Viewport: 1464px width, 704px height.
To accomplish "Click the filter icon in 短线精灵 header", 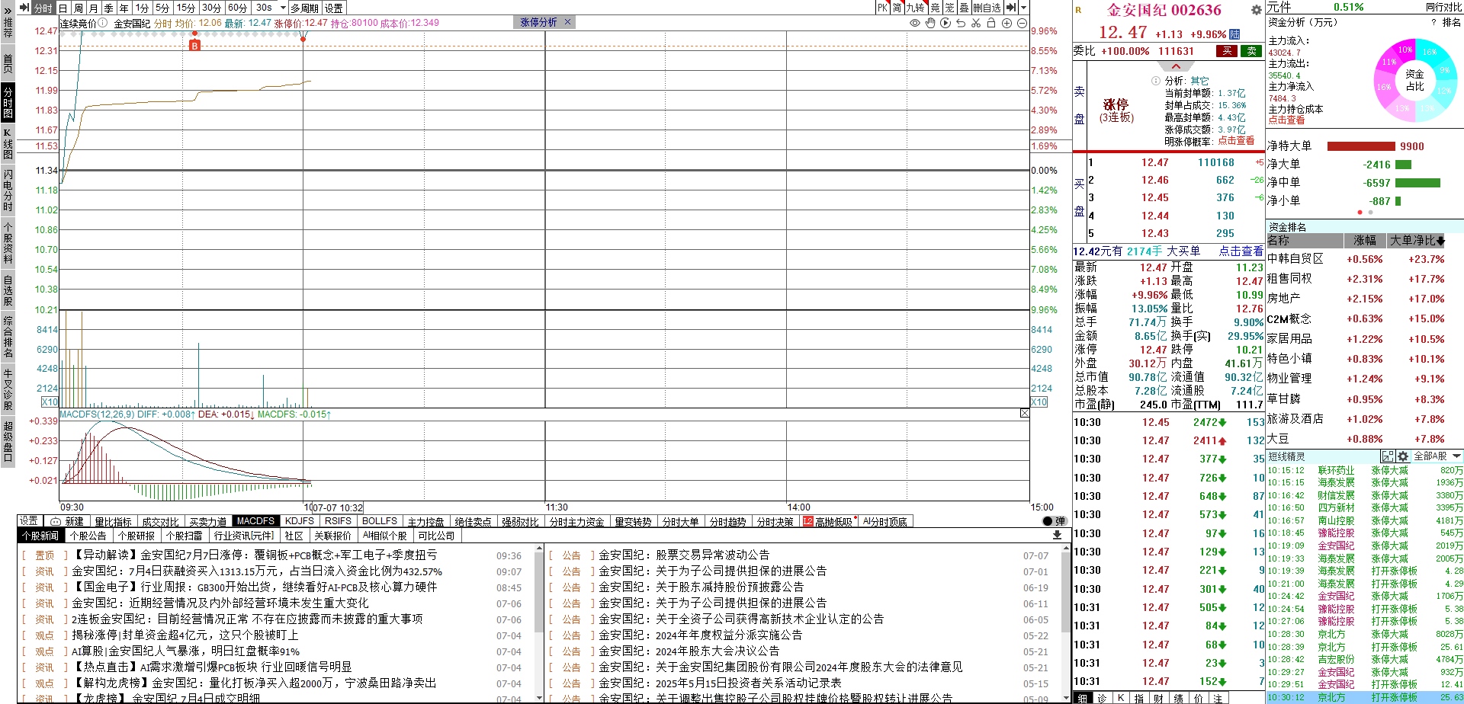I will 1388,456.
